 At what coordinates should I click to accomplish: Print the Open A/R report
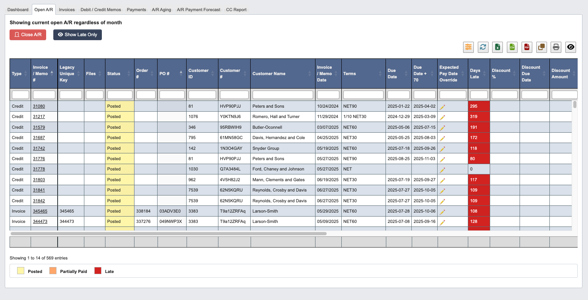tap(556, 47)
